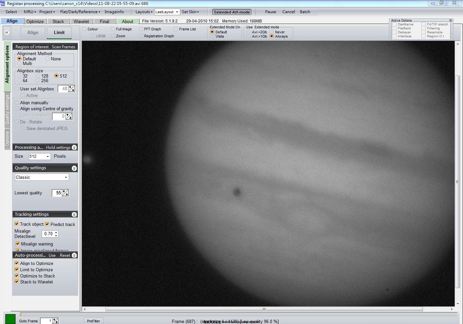Image resolution: width=463 pixels, height=324 pixels.
Task: Toggle Stack to Wavelet checkbox
Action: point(17,282)
